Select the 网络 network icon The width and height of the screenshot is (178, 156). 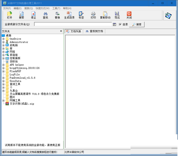[7, 52]
